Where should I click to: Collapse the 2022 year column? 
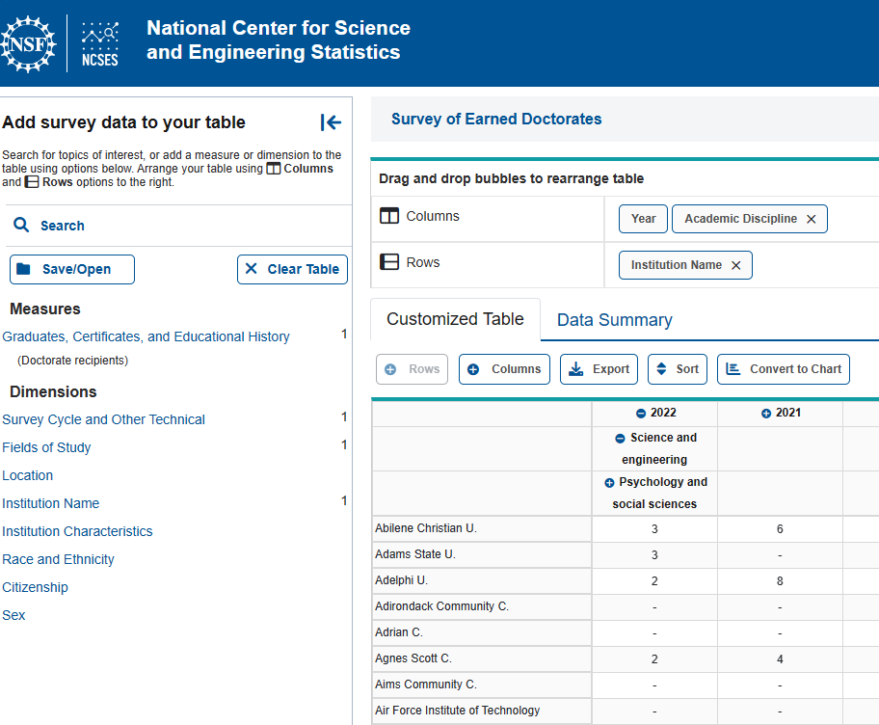click(x=641, y=414)
